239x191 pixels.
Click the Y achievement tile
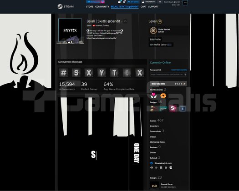click(102, 72)
